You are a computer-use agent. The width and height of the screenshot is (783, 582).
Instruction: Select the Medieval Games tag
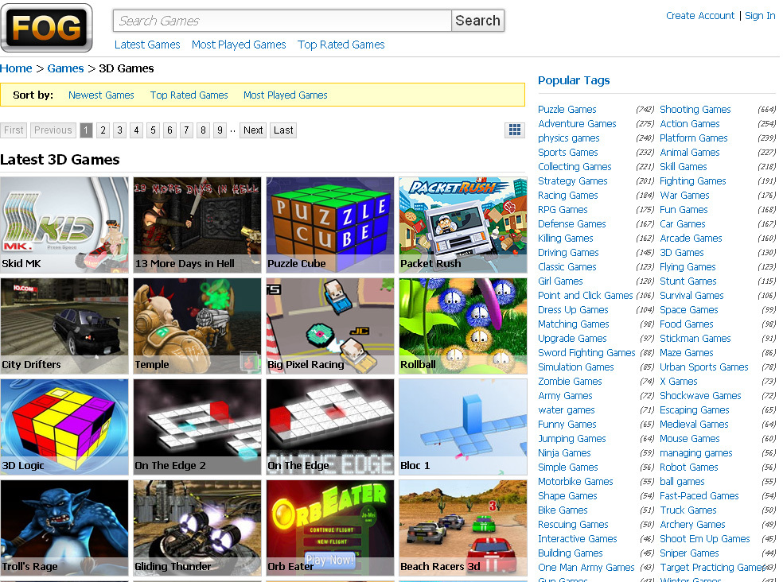(x=694, y=425)
